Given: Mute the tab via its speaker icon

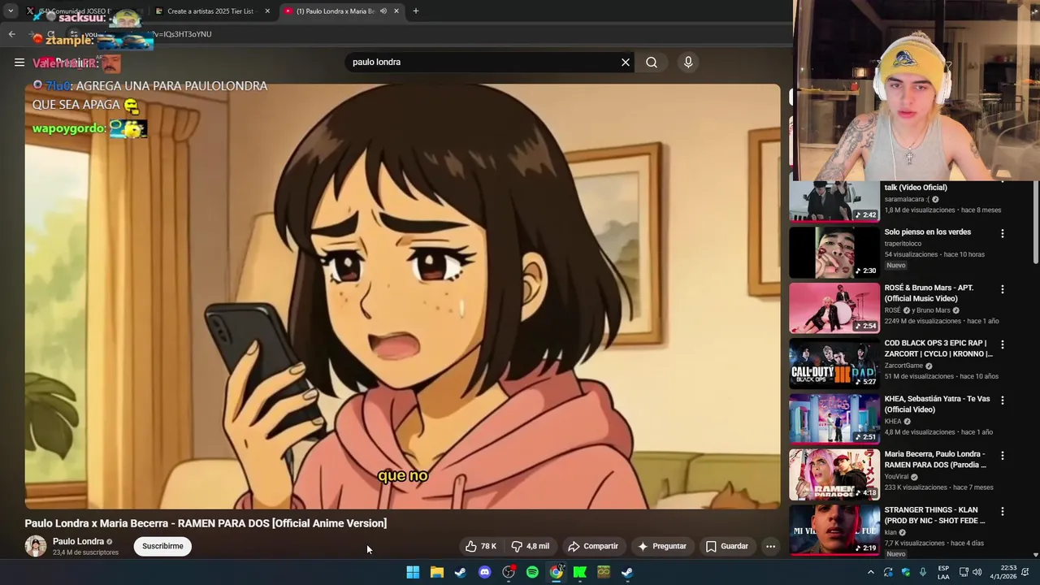Looking at the screenshot, I should 383,11.
